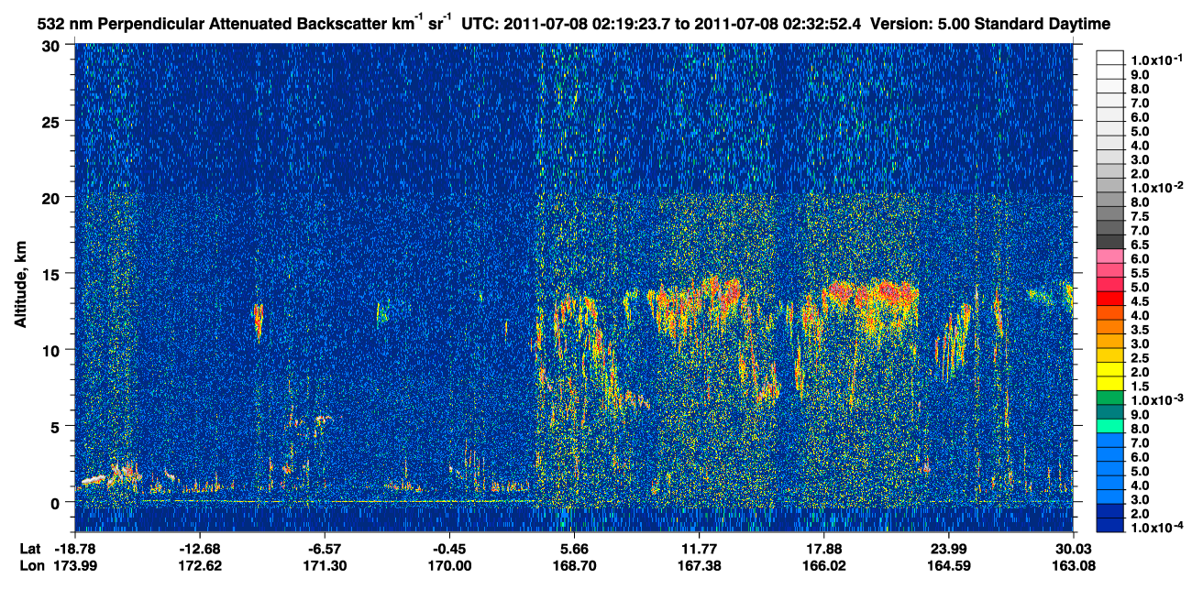Click the darkest navy swatch at the colorbar bottom

pyautogui.click(x=1109, y=526)
